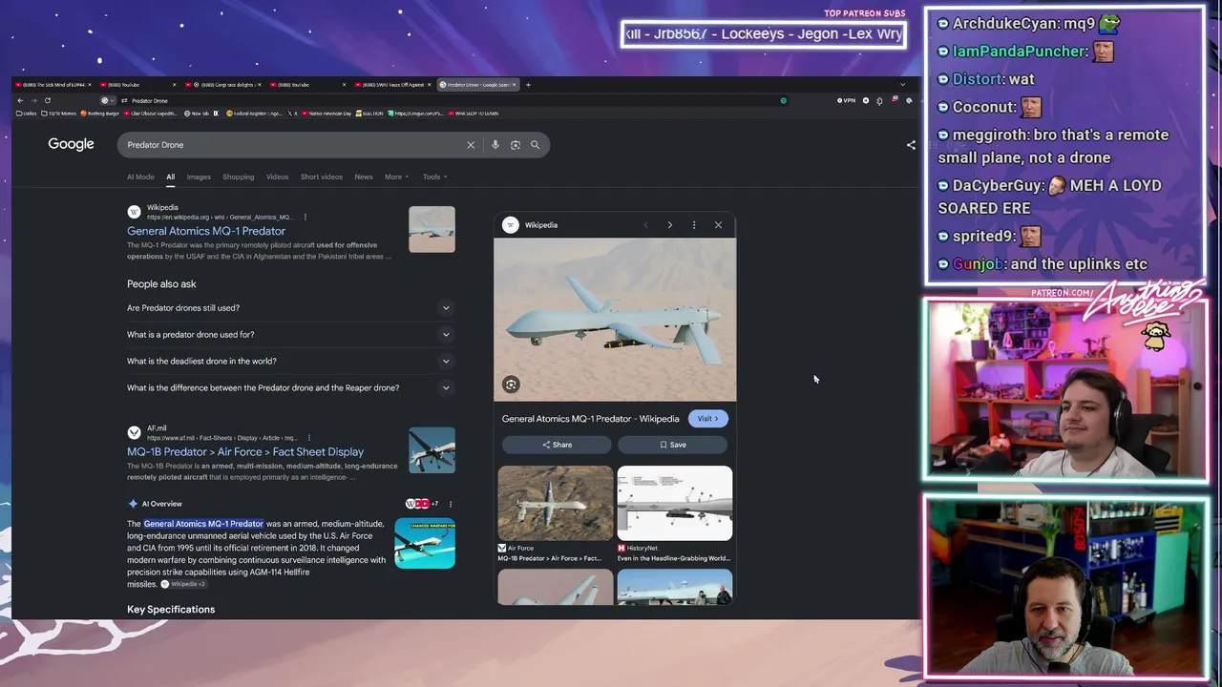Close the Predator Drone Google Search tab
Image resolution: width=1222 pixels, height=687 pixels.
(515, 85)
